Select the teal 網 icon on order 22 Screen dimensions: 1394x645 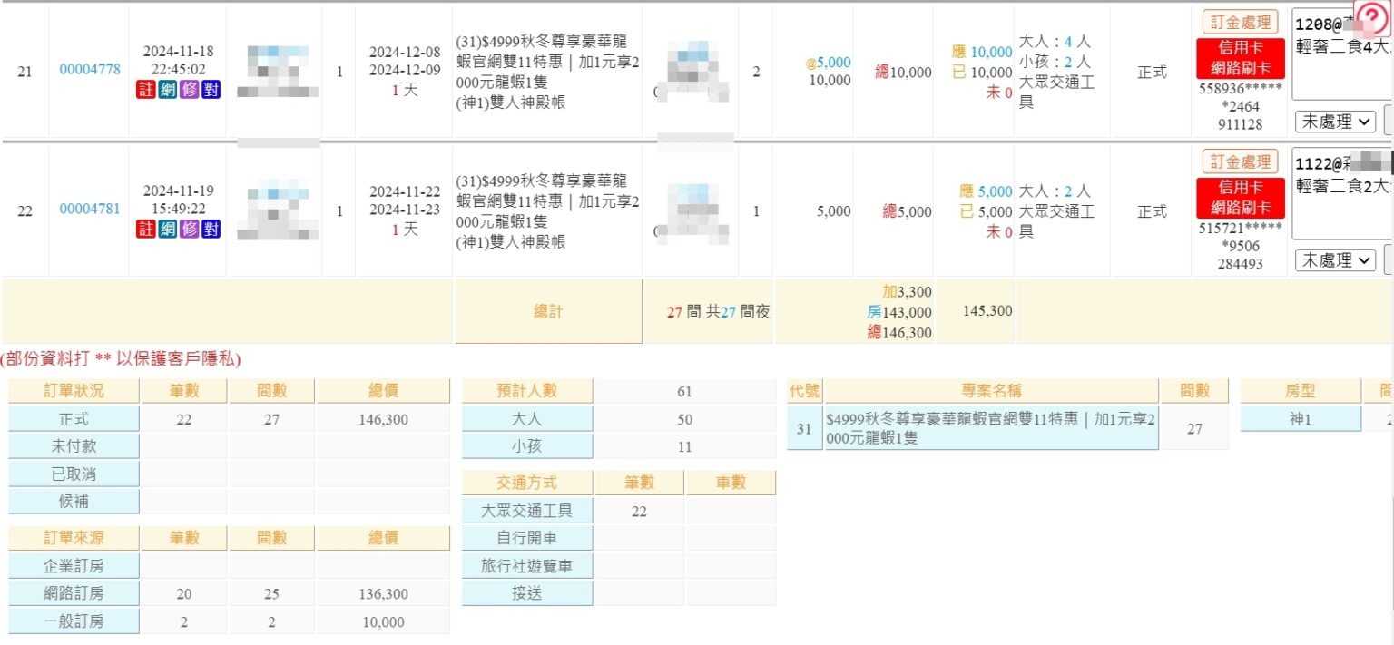click(x=167, y=230)
